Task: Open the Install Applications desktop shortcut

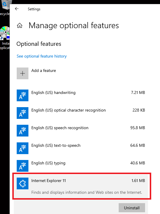Action: coord(5,38)
